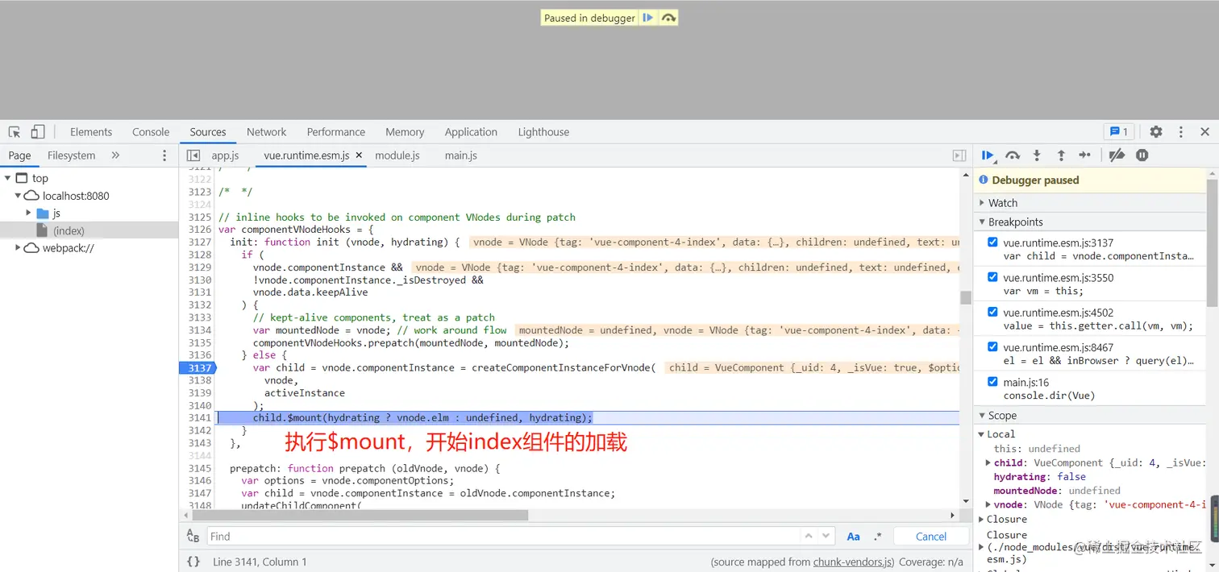Expand the webpack:// tree node

pos(18,248)
